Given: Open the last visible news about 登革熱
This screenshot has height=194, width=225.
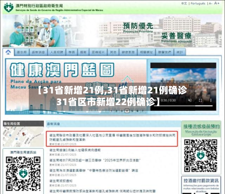Looking at the screenshot, I should (102, 191).
